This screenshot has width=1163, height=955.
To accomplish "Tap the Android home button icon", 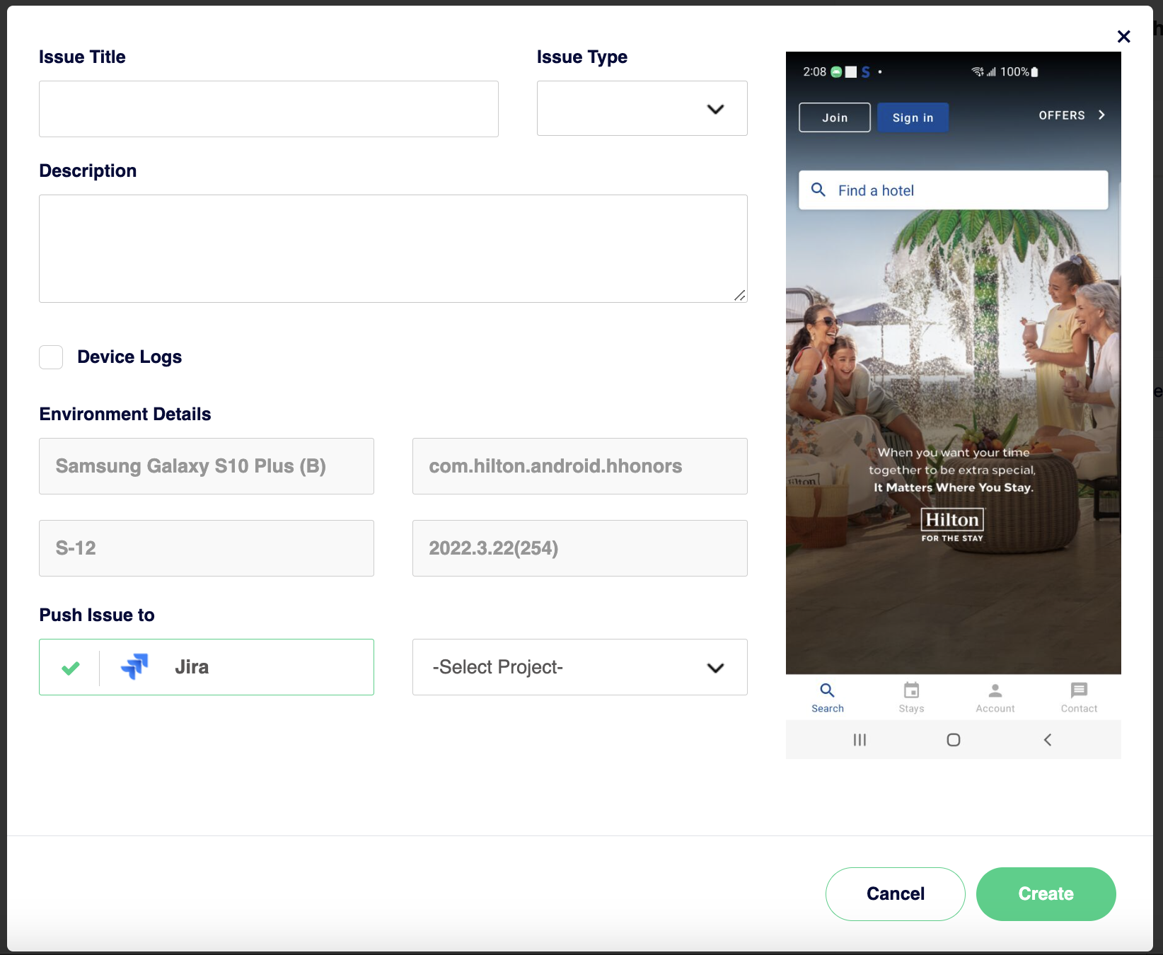I will 954,740.
